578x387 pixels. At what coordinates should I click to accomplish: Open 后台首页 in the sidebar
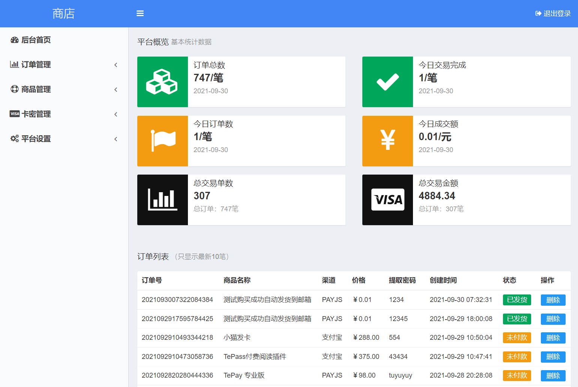[36, 40]
